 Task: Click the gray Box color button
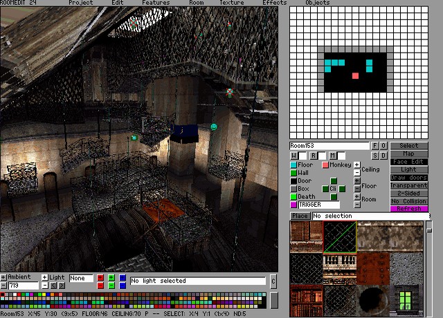point(293,189)
